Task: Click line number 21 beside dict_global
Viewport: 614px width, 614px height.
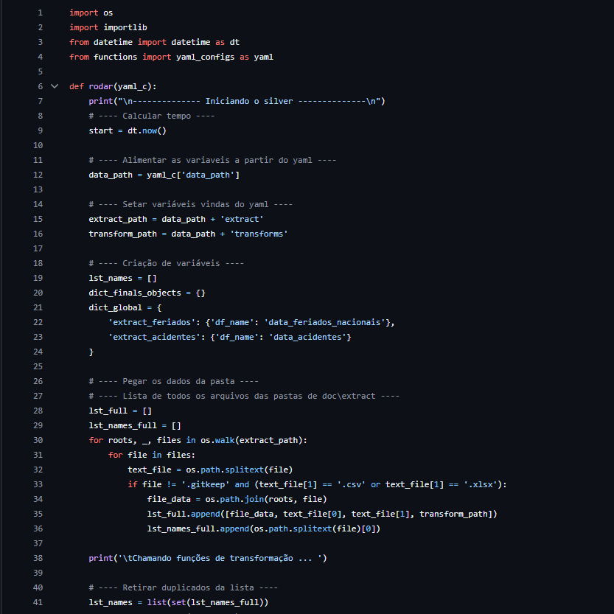Action: pyautogui.click(x=38, y=307)
